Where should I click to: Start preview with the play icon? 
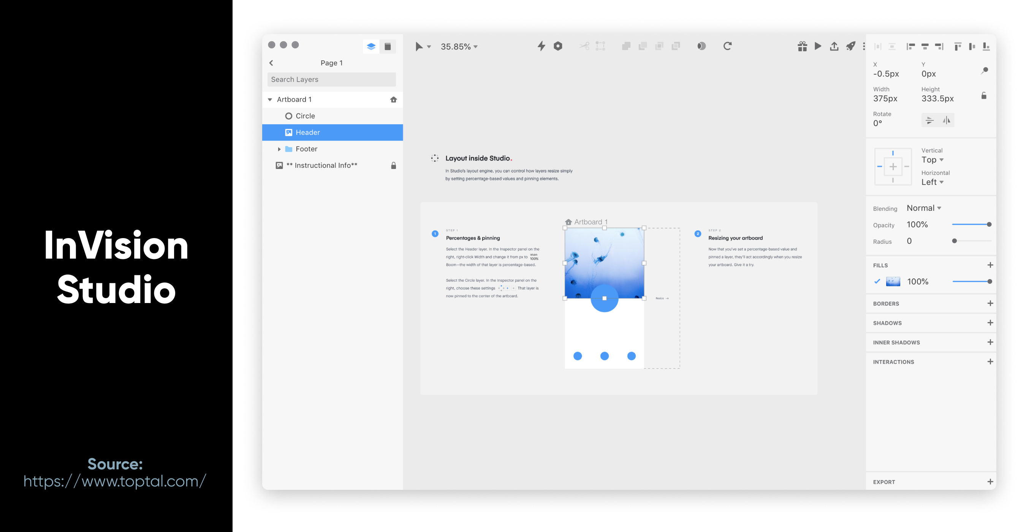tap(818, 46)
